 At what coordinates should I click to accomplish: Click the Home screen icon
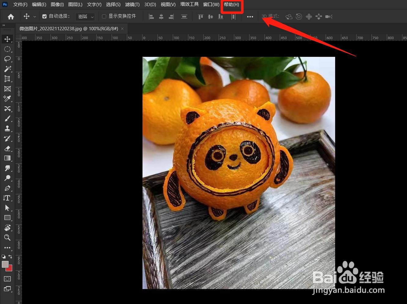click(11, 16)
